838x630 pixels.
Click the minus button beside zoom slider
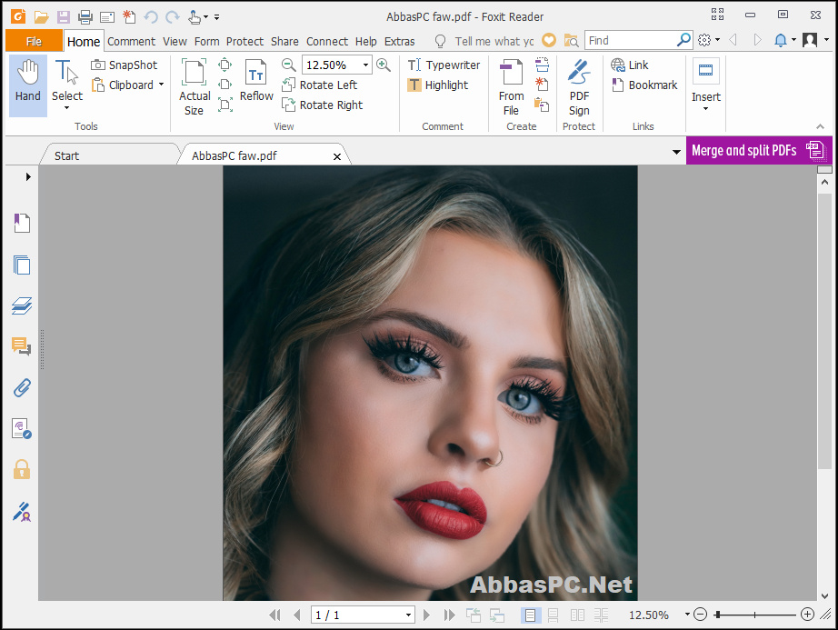coord(700,615)
